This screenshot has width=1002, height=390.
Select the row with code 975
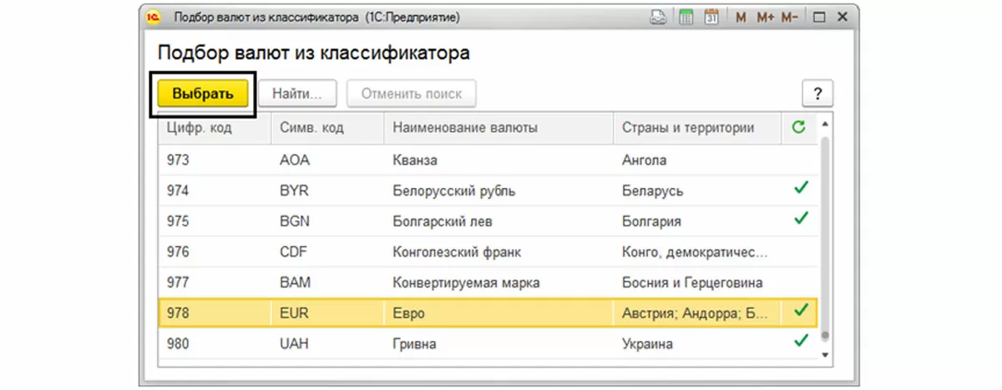488,221
